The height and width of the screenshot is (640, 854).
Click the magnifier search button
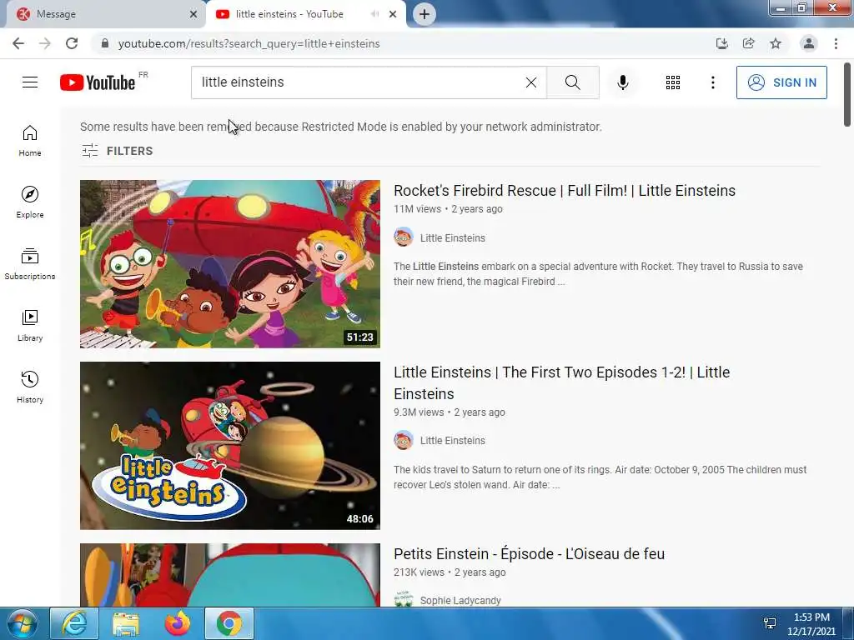click(x=572, y=82)
